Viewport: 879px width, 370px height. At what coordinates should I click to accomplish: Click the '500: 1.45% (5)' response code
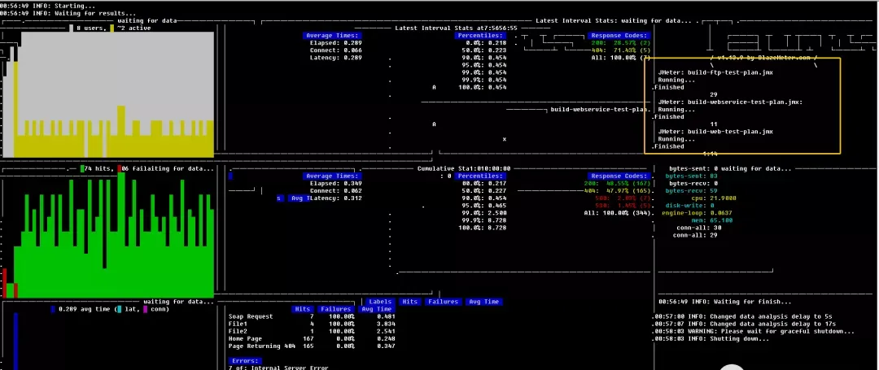[623, 206]
